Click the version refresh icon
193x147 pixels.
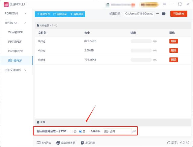click(x=169, y=143)
